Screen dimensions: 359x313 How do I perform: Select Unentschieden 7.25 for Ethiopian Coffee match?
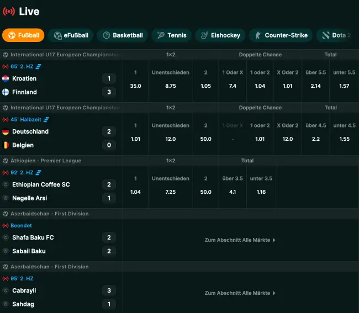point(171,187)
